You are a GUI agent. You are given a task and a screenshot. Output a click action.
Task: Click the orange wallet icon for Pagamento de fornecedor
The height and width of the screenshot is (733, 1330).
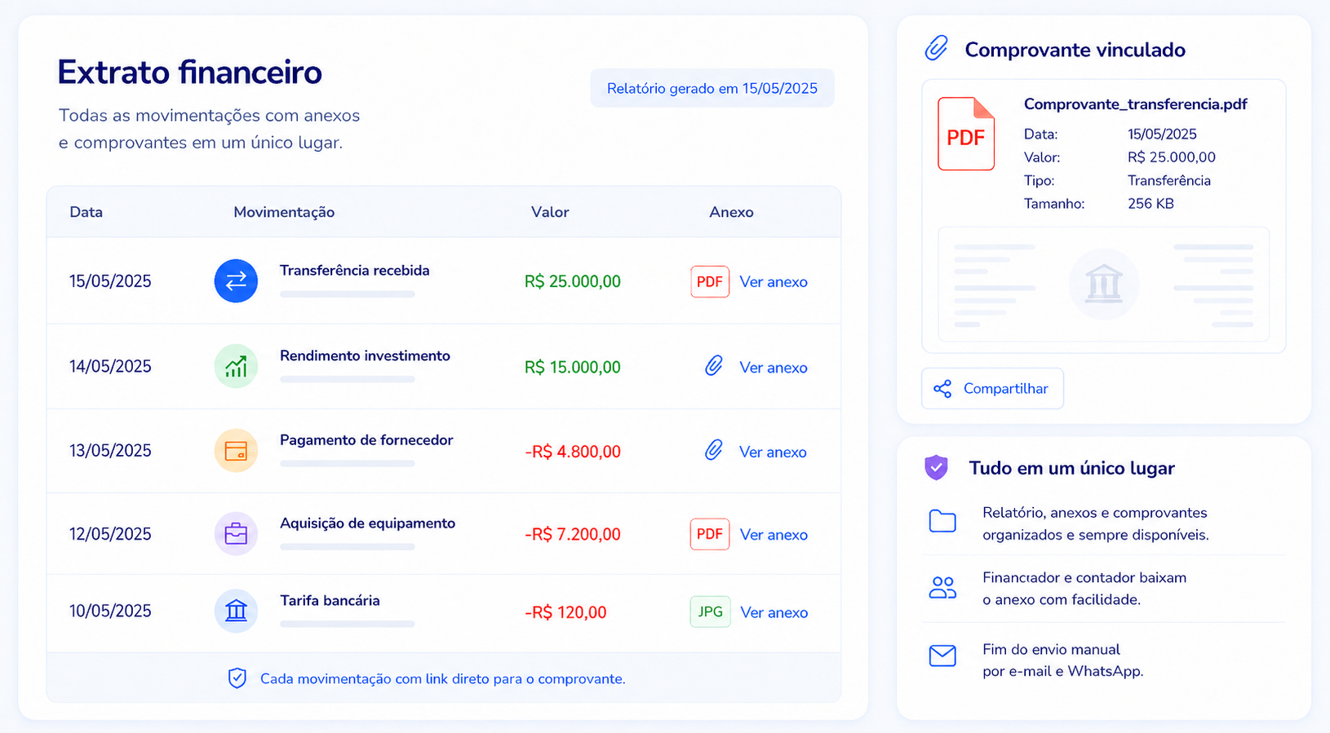pos(236,451)
